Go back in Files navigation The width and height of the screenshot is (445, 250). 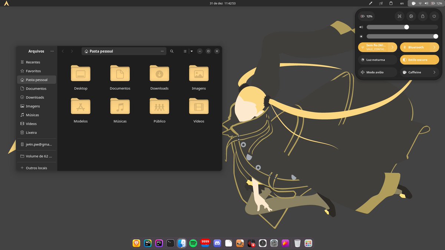coord(63,51)
